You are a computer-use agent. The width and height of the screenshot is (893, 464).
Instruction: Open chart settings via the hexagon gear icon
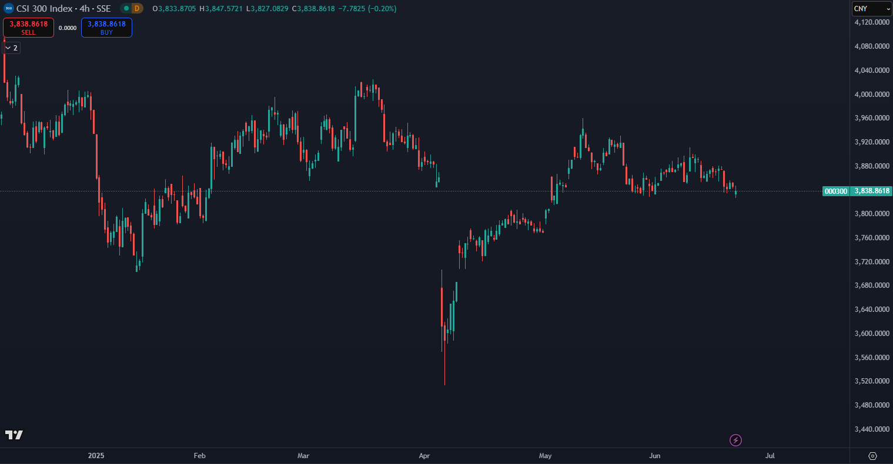pos(872,456)
